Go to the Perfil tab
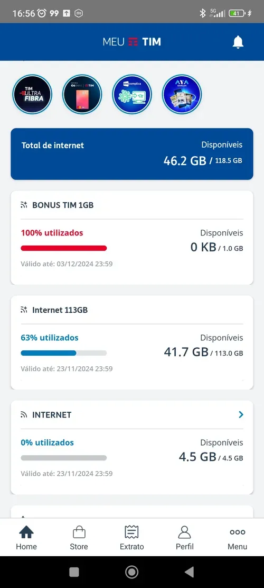The image size is (264, 588). pyautogui.click(x=184, y=537)
